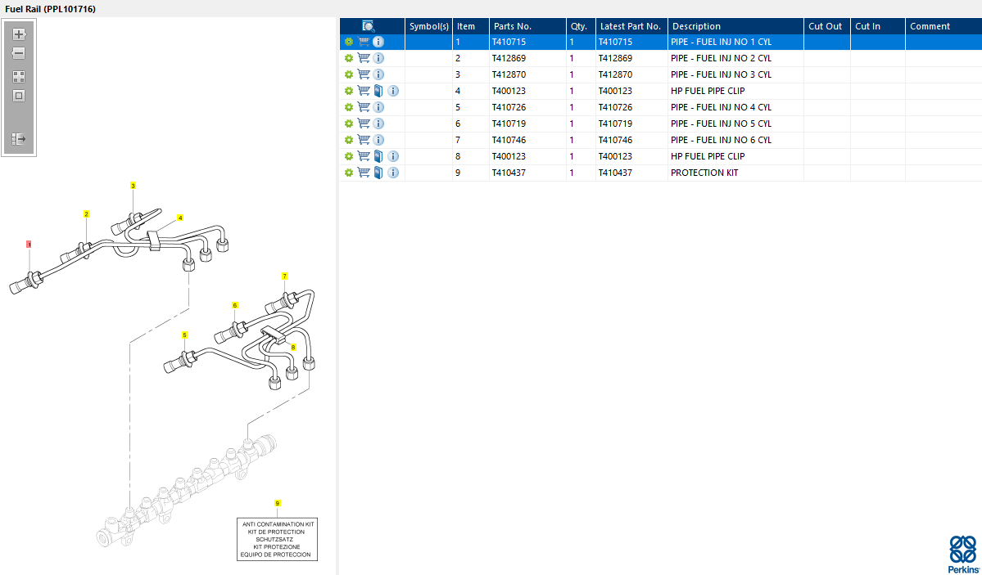982x575 pixels.
Task: Add T412869 to cart via cart icon
Action: pos(364,58)
